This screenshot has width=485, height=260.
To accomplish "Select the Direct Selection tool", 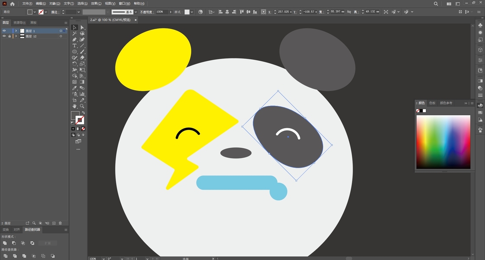I will coord(82,28).
